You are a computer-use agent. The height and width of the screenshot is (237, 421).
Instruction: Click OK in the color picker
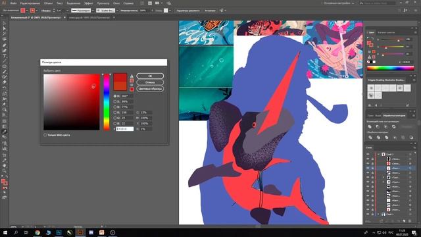click(150, 76)
